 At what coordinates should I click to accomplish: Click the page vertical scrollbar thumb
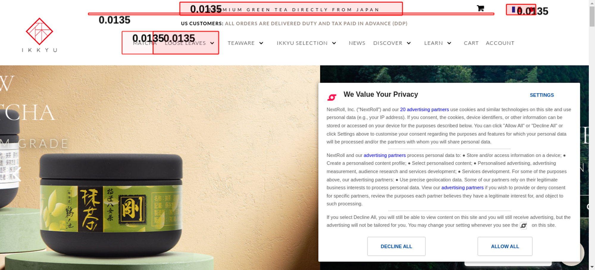[x=592, y=16]
